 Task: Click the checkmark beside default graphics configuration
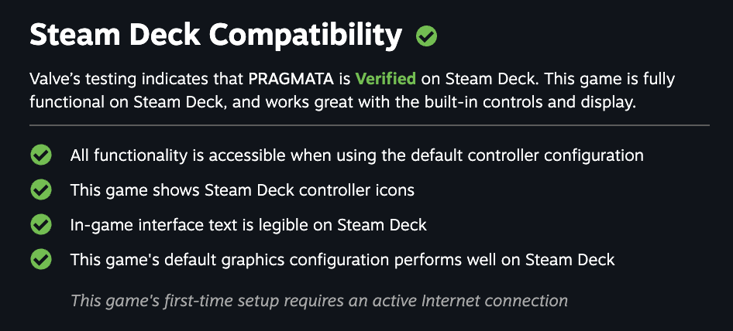[x=40, y=259]
